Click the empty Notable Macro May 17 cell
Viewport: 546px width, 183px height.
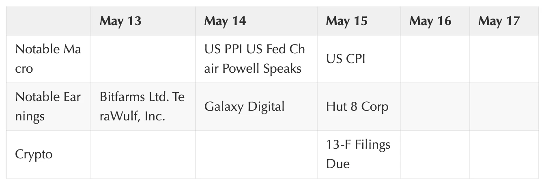click(x=504, y=59)
